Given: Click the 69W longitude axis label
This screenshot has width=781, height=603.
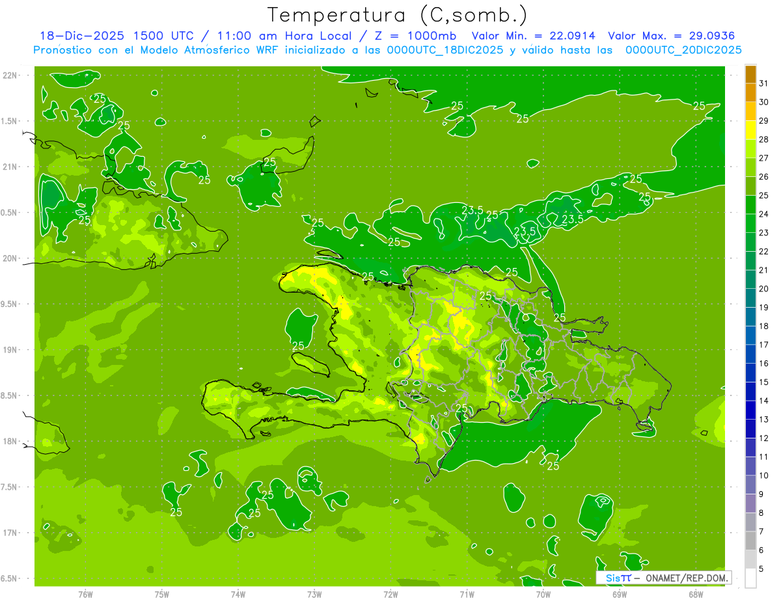Looking at the screenshot, I should [x=619, y=594].
